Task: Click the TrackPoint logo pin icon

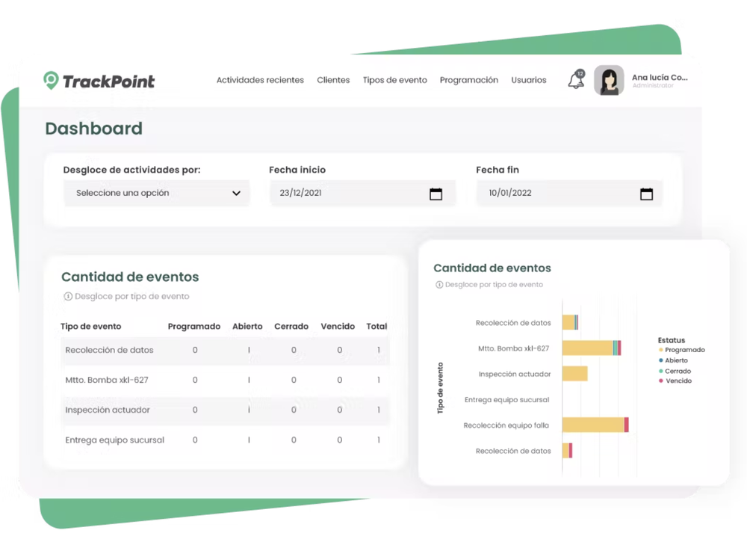Action: click(x=51, y=81)
